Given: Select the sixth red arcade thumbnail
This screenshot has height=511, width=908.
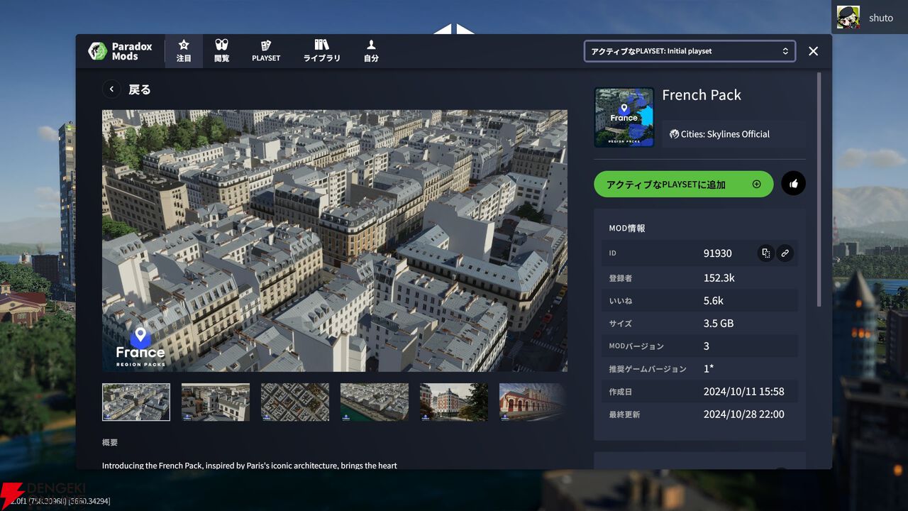Looking at the screenshot, I should 533,402.
